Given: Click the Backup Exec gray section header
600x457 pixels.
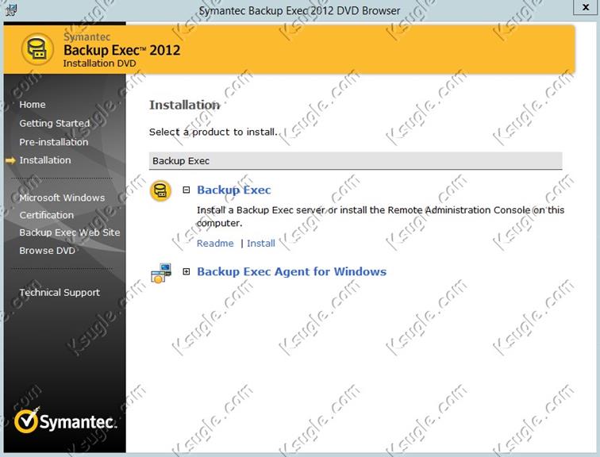Looking at the screenshot, I should pyautogui.click(x=356, y=160).
